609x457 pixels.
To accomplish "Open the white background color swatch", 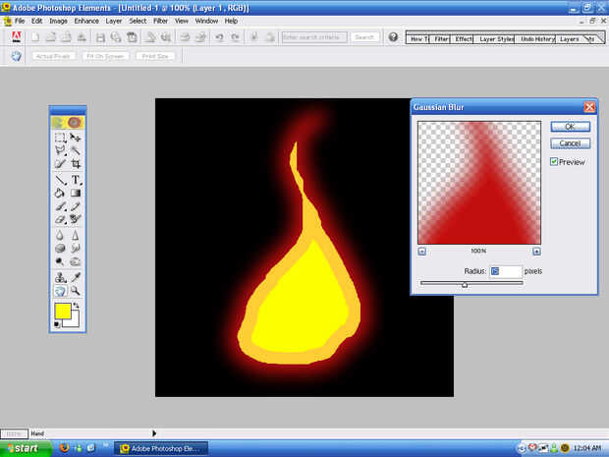I will (x=74, y=321).
